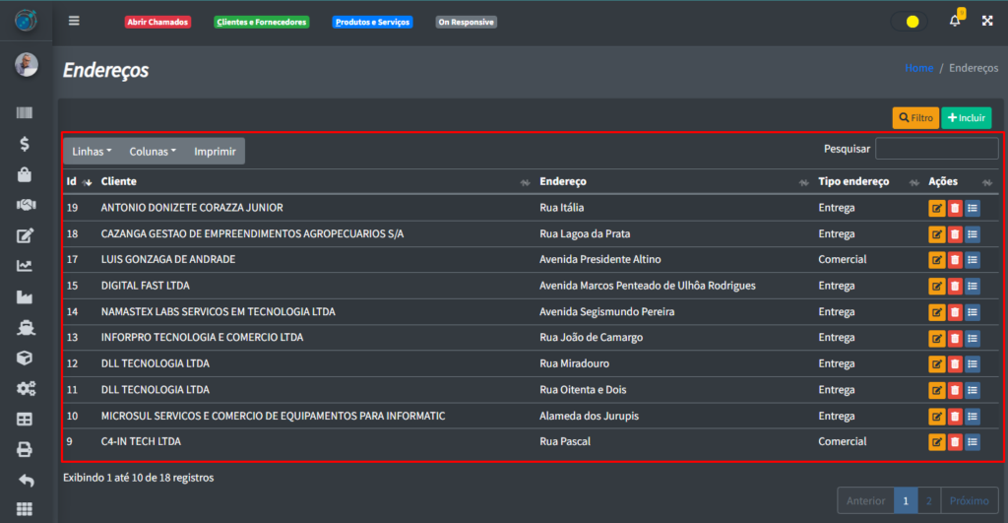The height and width of the screenshot is (523, 1008).
Task: Click the Incluir button
Action: [966, 118]
